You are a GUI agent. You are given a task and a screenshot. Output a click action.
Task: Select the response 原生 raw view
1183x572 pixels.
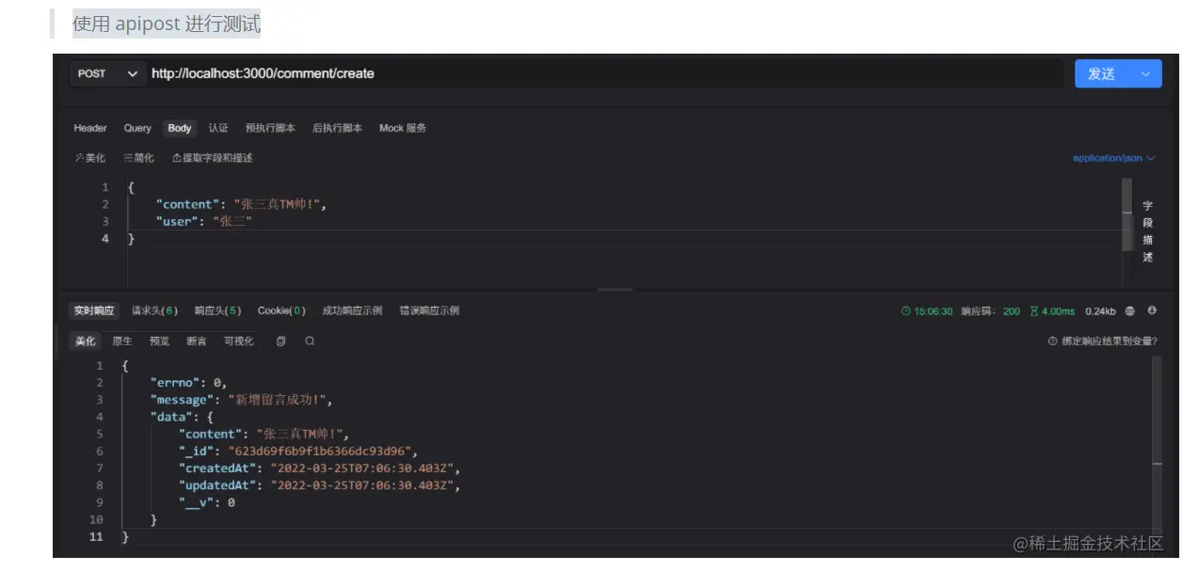[122, 342]
